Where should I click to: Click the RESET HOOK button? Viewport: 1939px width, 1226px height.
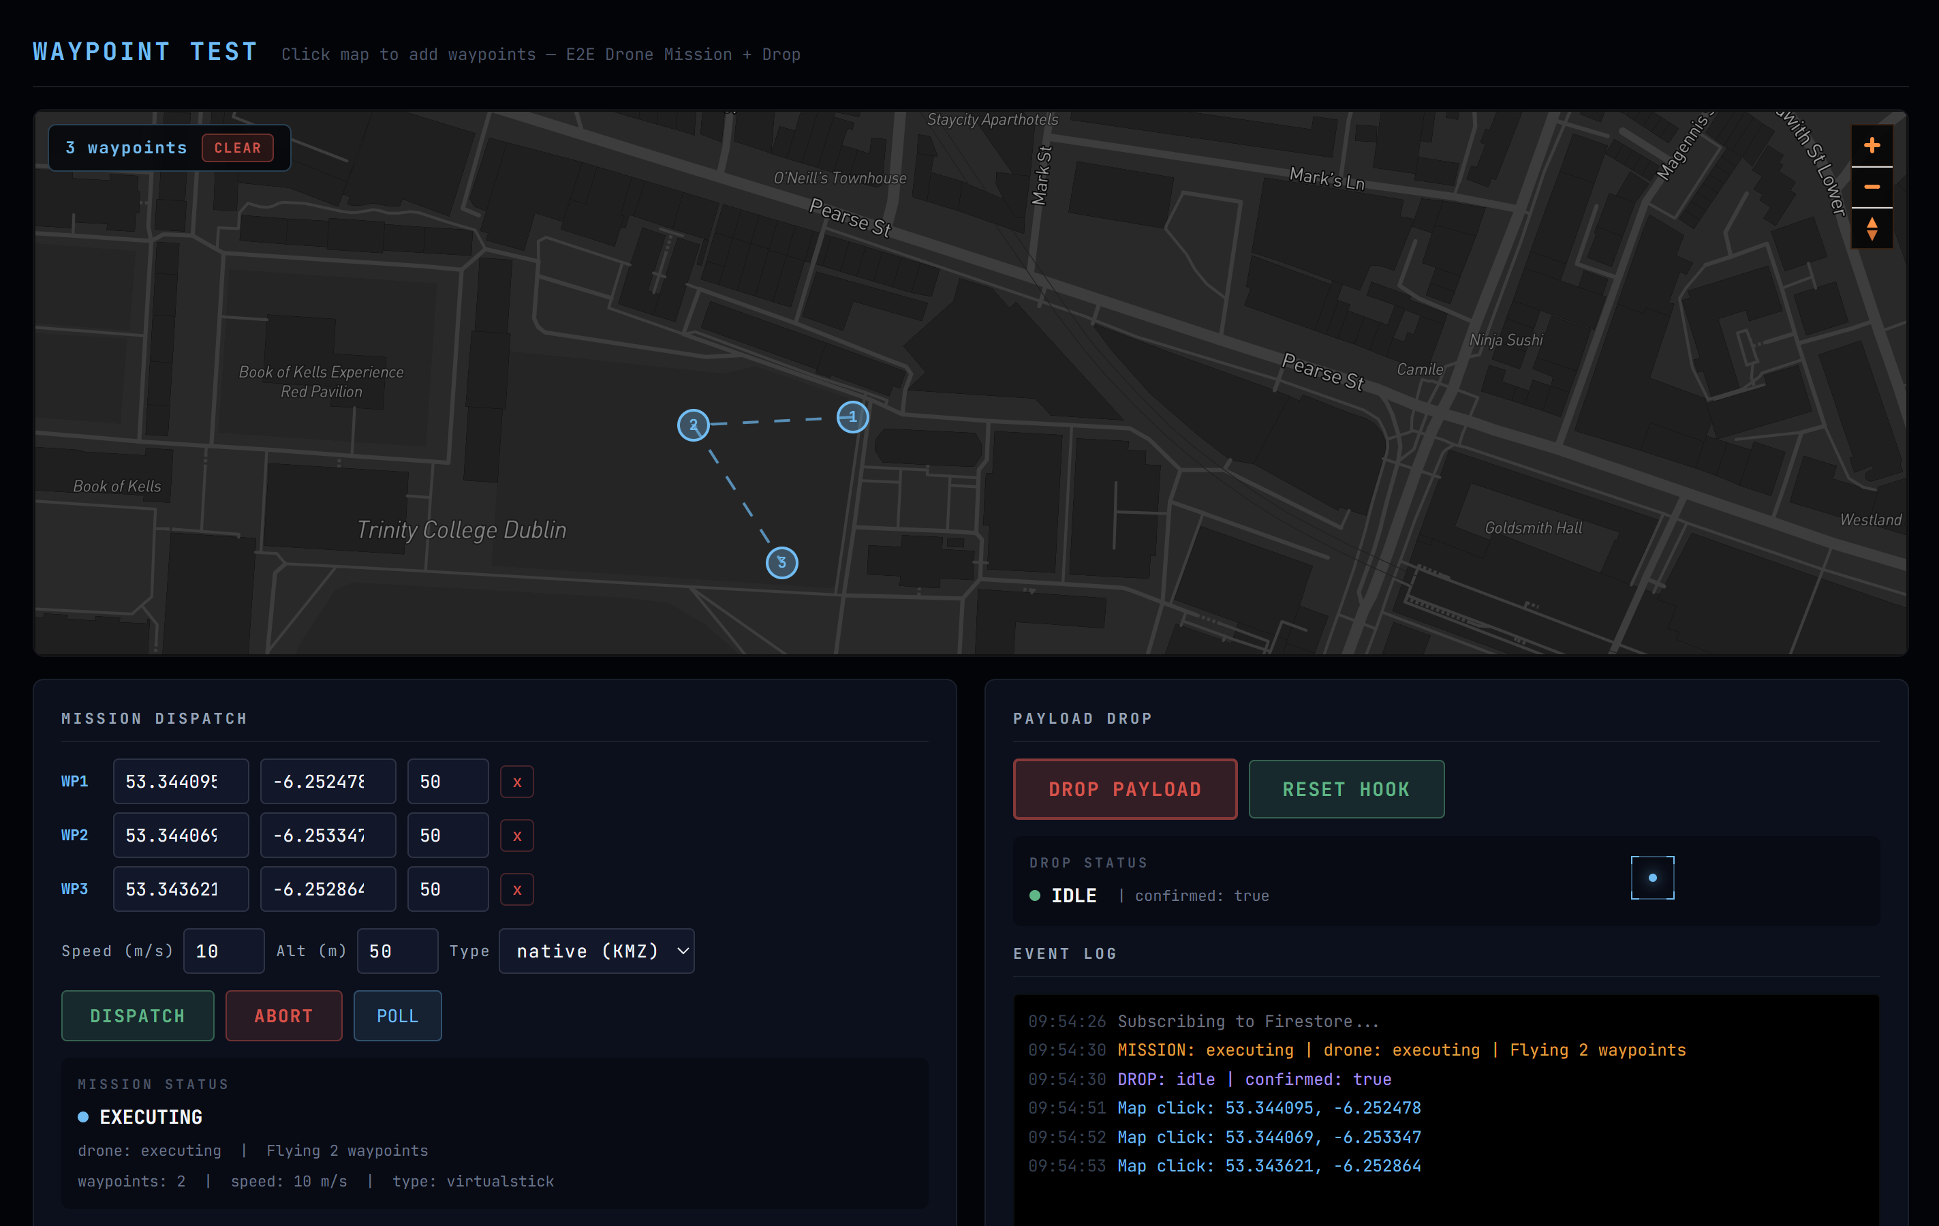[1346, 789]
